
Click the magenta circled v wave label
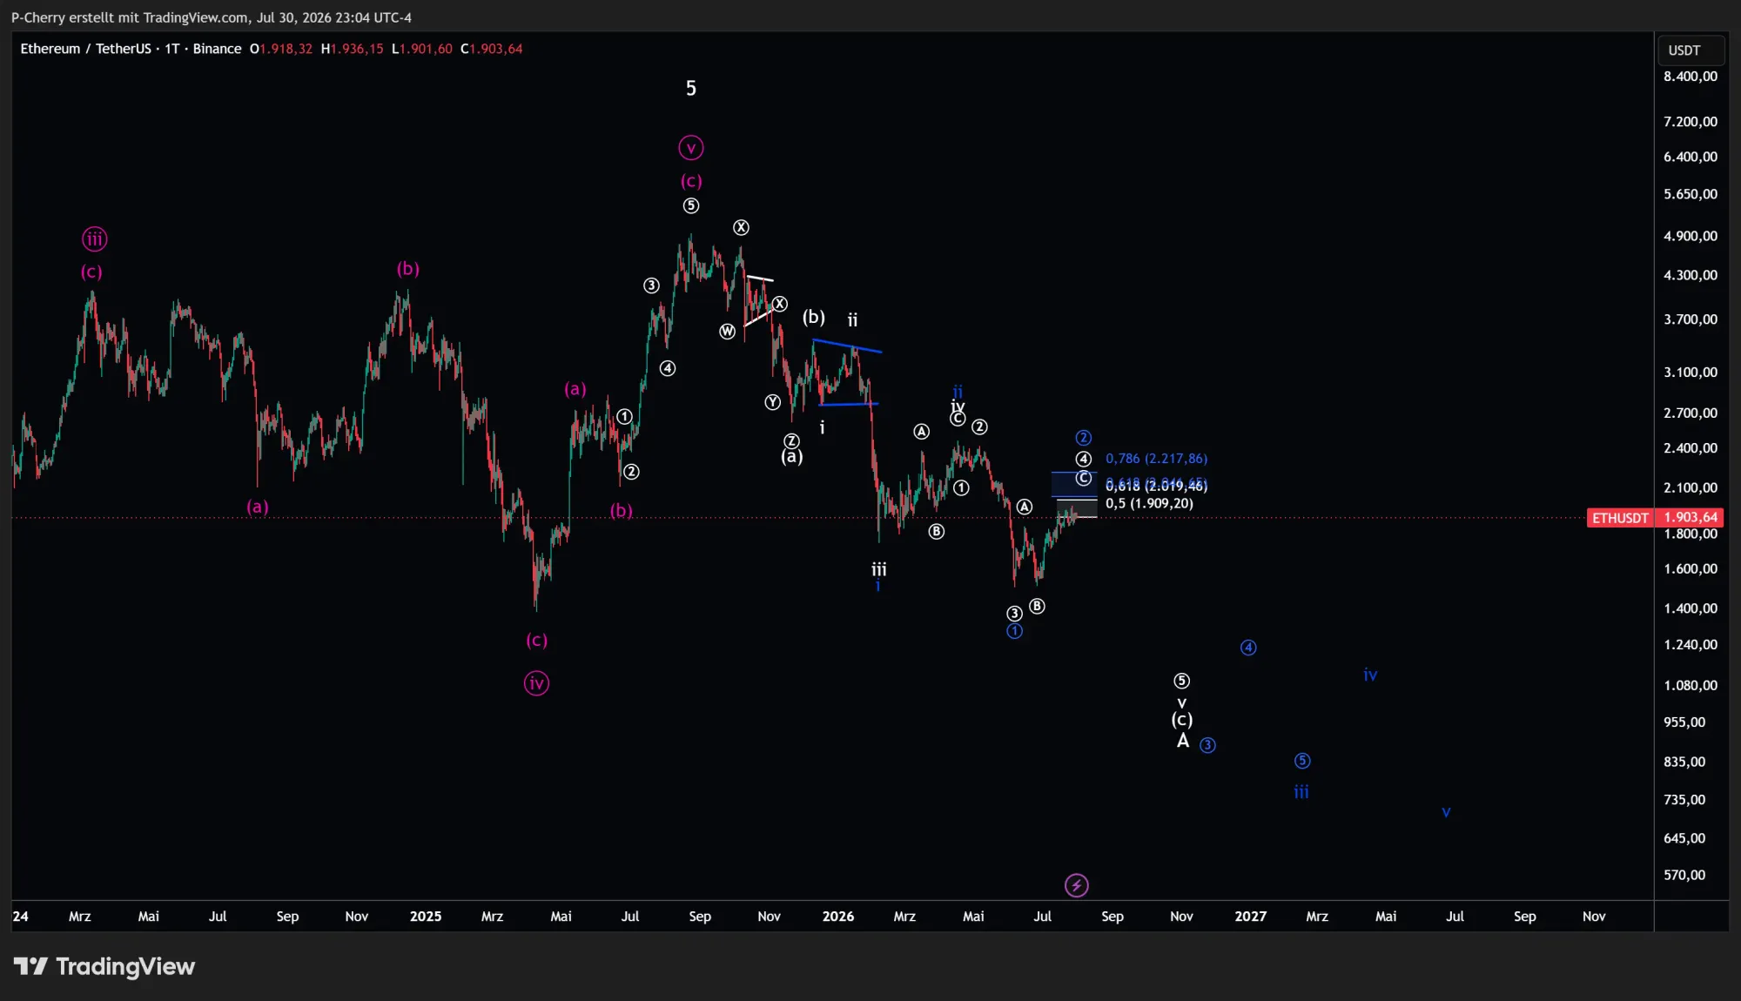691,148
